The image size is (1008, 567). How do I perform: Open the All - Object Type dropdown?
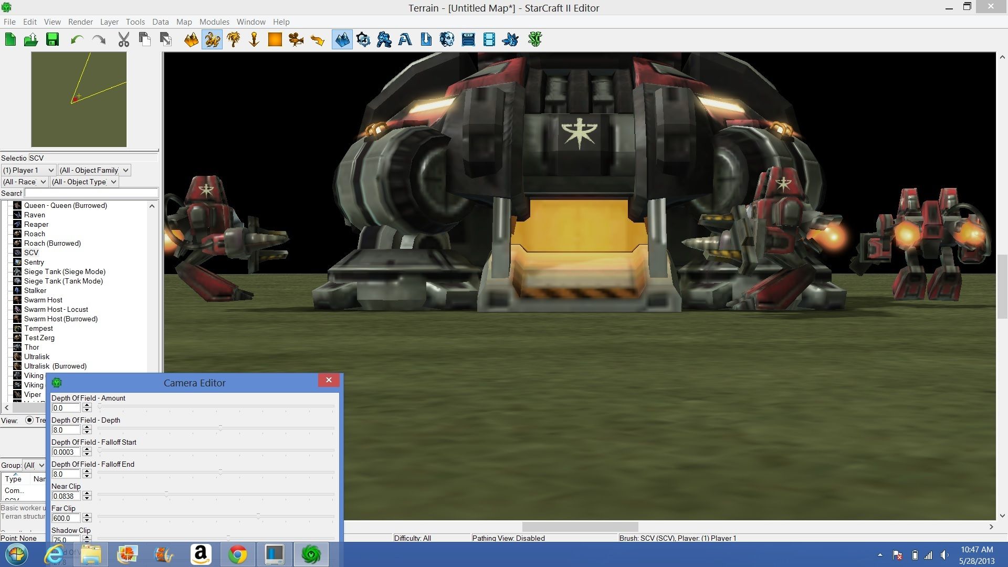pos(84,182)
